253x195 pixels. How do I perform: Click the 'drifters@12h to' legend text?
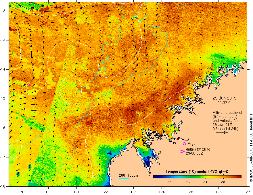pyautogui.click(x=198, y=149)
